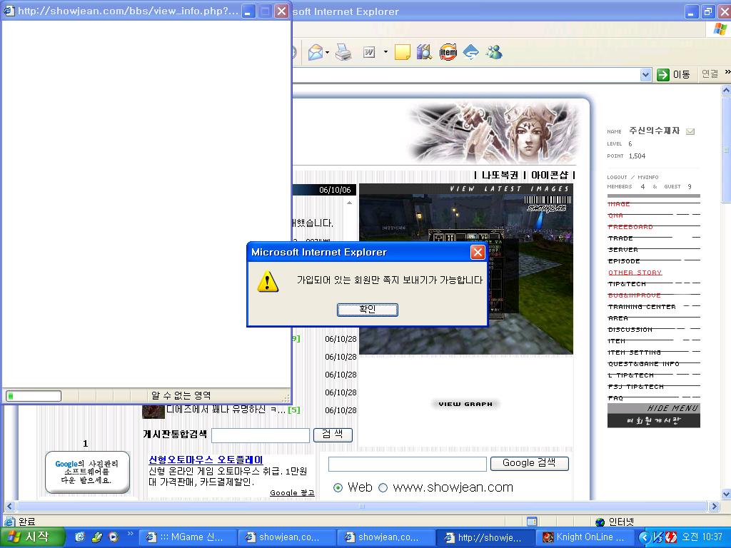This screenshot has width=731, height=548.
Task: Click the 비회원게시판 dark banner
Action: pos(654,421)
